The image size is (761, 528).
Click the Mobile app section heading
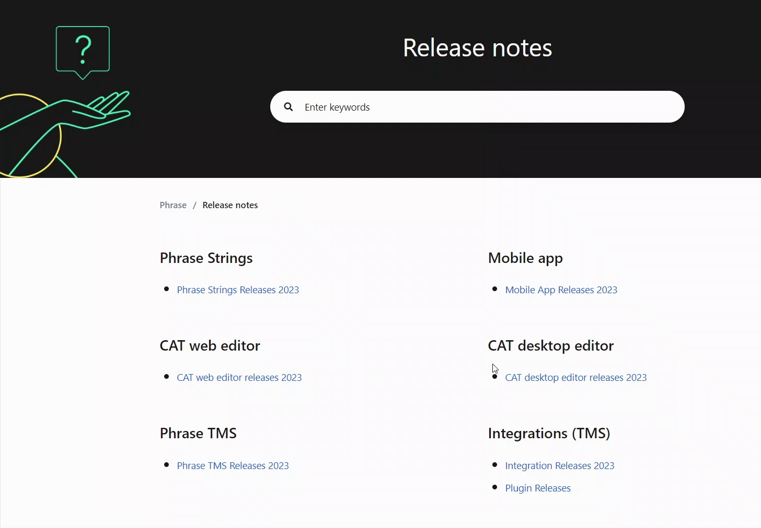coord(525,258)
